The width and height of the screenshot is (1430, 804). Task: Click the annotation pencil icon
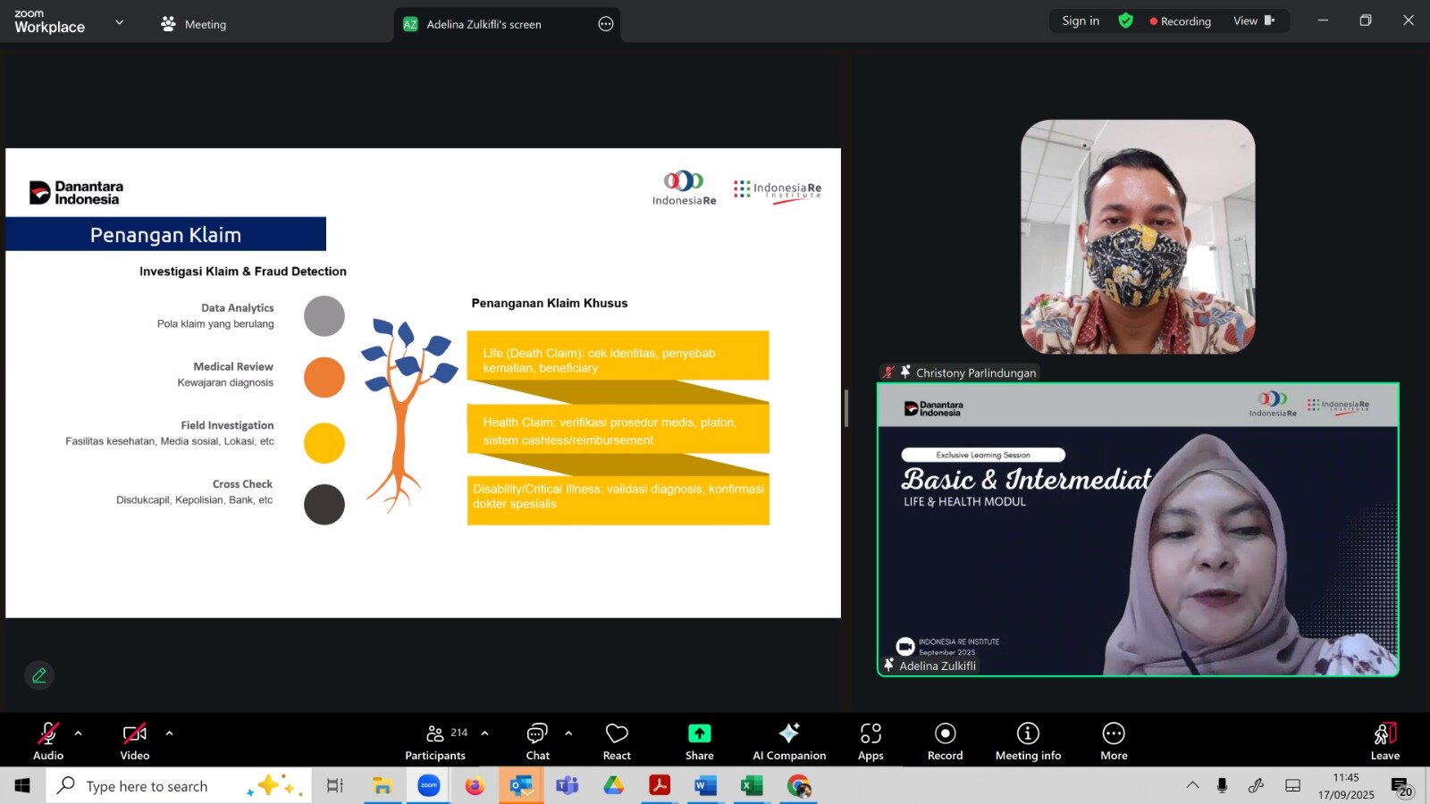tap(39, 675)
